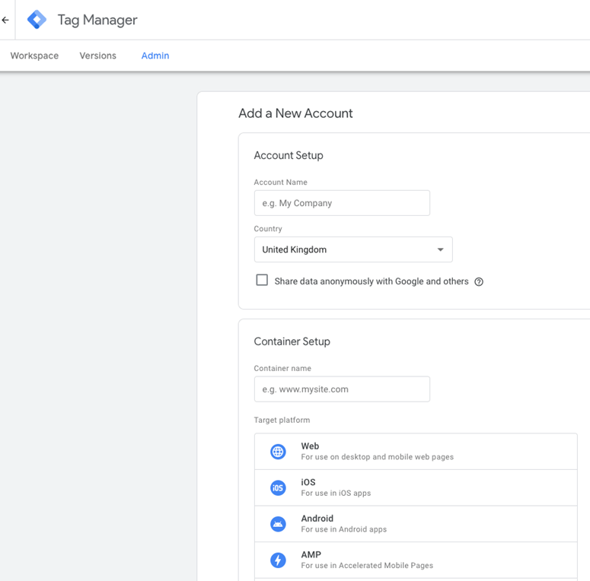
Task: Click the 'AMP' platform title text
Action: [x=311, y=554]
